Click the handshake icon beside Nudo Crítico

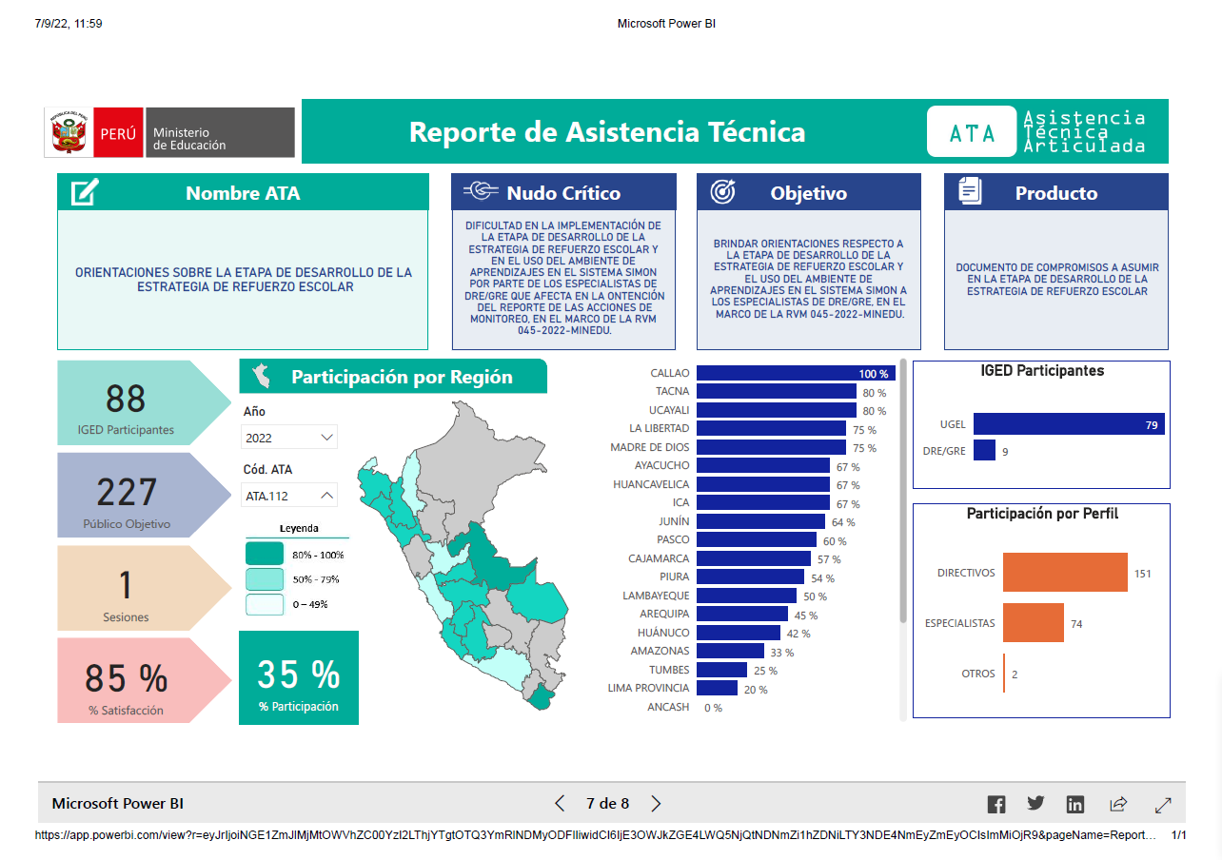pyautogui.click(x=482, y=192)
